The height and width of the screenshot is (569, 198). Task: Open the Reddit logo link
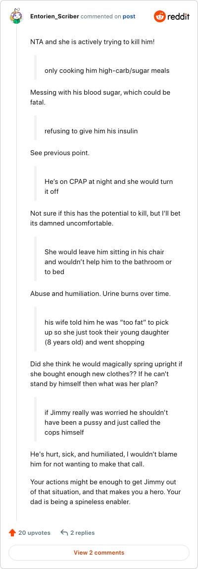[x=172, y=17]
